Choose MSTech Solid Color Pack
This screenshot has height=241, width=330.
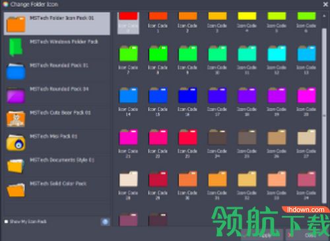click(57, 189)
